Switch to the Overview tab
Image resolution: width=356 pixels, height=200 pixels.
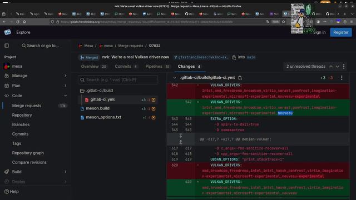click(x=93, y=67)
